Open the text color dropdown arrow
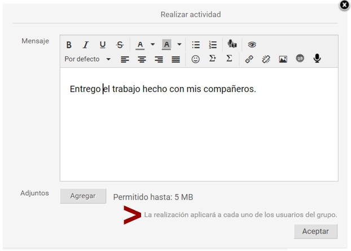Image resolution: width=351 pixels, height=251 pixels. click(152, 45)
